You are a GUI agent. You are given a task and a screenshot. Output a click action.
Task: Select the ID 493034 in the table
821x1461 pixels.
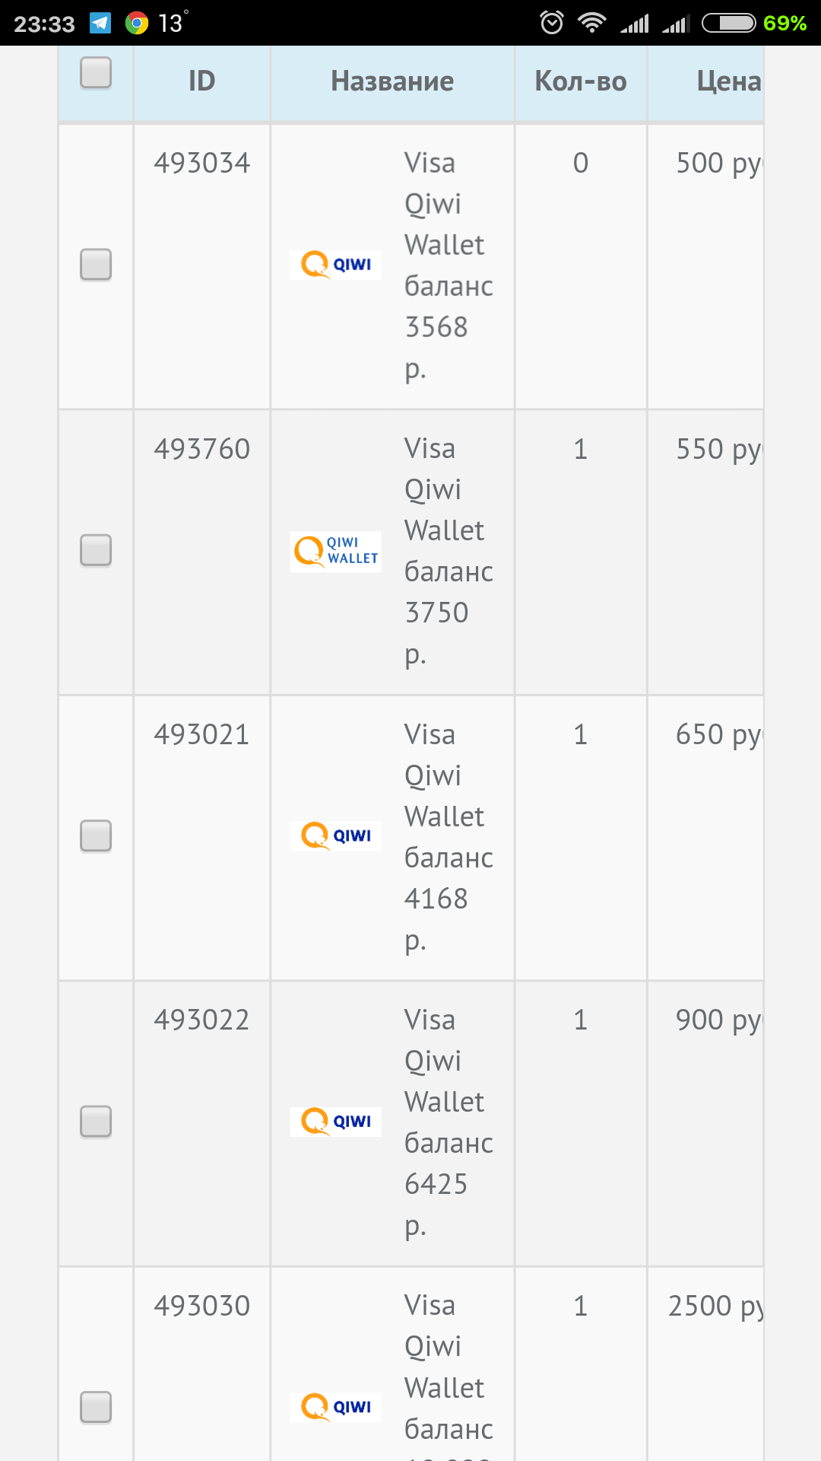(201, 162)
